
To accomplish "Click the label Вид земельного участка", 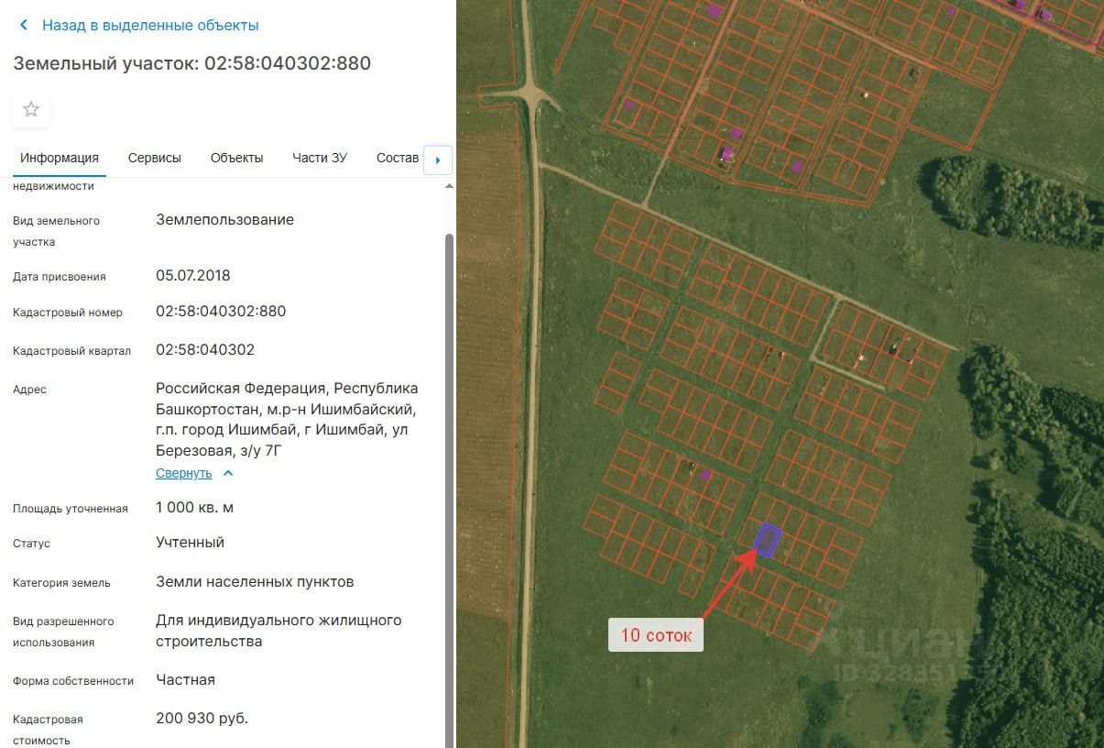I will pyautogui.click(x=56, y=231).
